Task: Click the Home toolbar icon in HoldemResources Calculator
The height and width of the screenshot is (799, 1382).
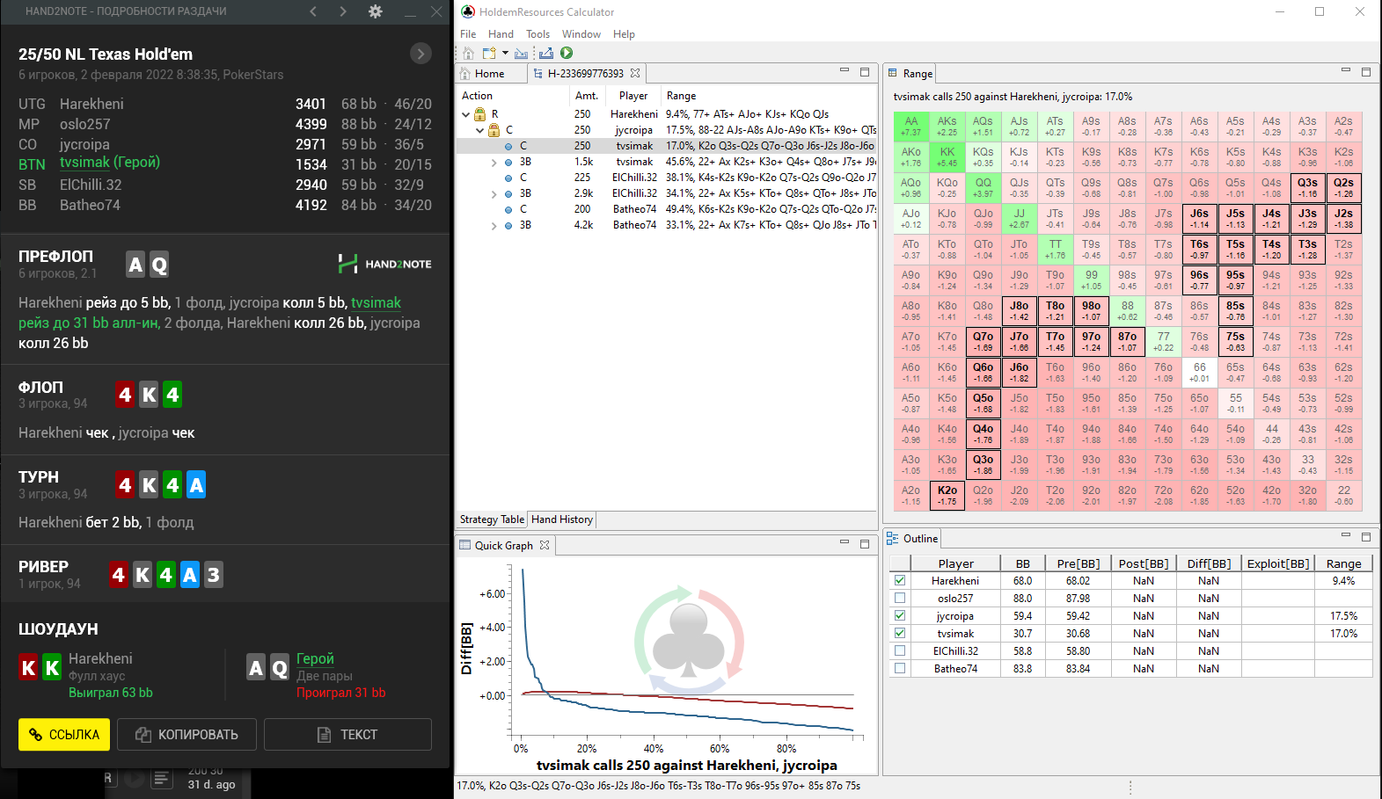Action: [469, 54]
